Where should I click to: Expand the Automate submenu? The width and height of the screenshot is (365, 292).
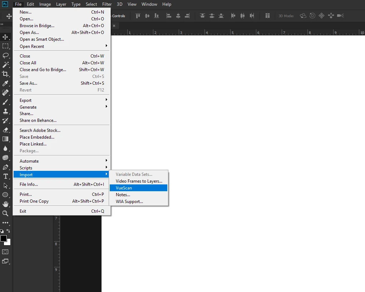click(x=61, y=161)
